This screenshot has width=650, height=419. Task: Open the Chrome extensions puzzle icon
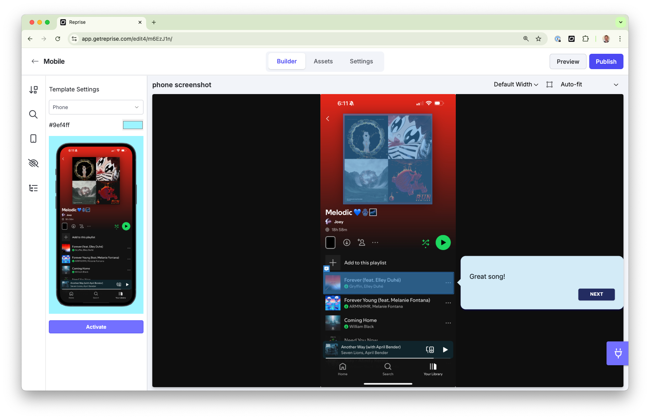coord(585,39)
